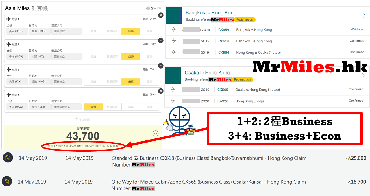Click the plane icon in the CX654 row

click(174, 29)
